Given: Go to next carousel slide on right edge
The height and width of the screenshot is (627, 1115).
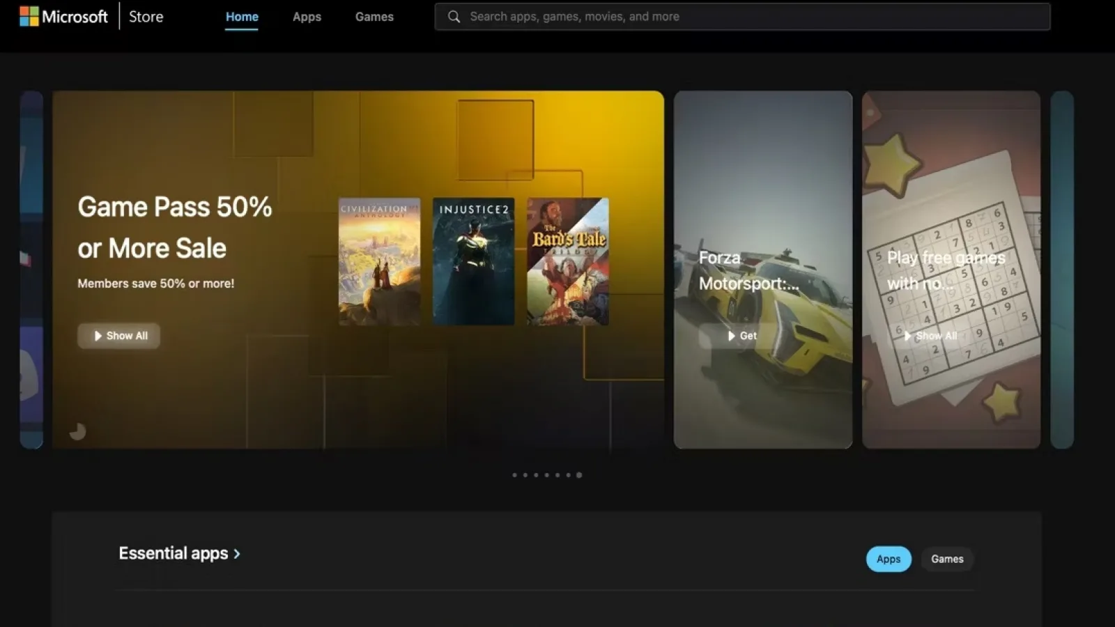Looking at the screenshot, I should pyautogui.click(x=1062, y=270).
